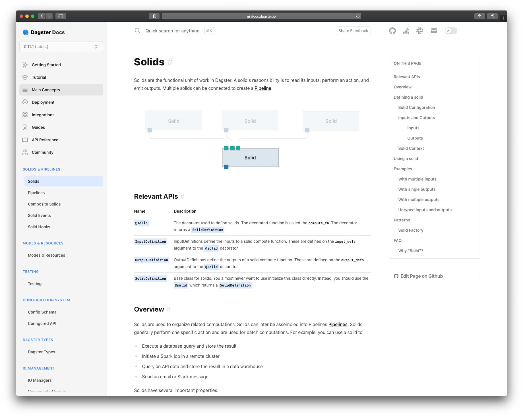Jump to Inputs and Outputs in outline
Viewport: 523px width, 417px height.
[417, 118]
